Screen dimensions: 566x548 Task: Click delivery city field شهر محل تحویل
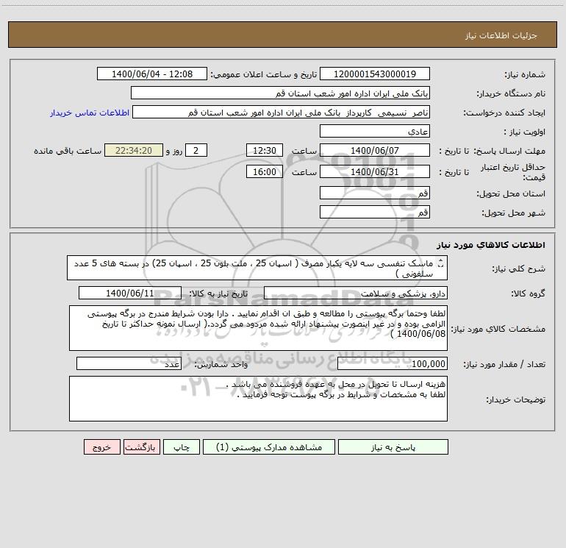point(375,212)
